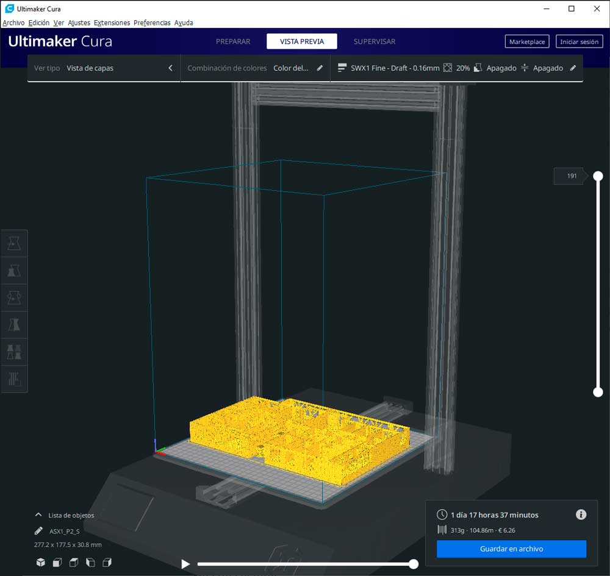Screen dimensions: 610x576
Task: Click the top handle of layer slider
Action: [598, 176]
